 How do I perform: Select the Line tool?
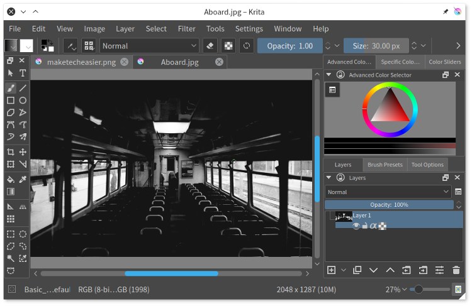23,88
